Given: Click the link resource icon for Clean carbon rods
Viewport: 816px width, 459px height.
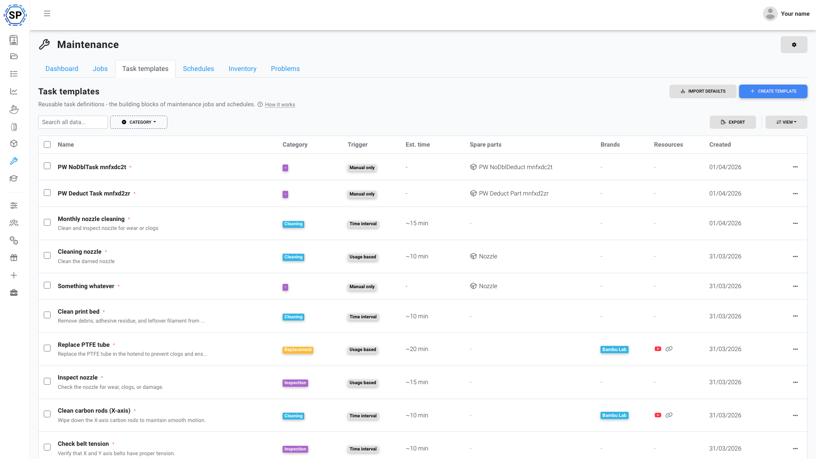Looking at the screenshot, I should (x=669, y=415).
